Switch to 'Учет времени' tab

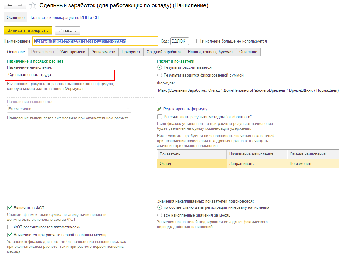(73, 52)
